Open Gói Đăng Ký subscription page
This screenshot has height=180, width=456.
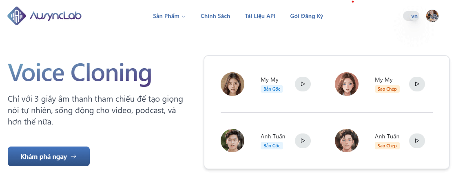306,16
